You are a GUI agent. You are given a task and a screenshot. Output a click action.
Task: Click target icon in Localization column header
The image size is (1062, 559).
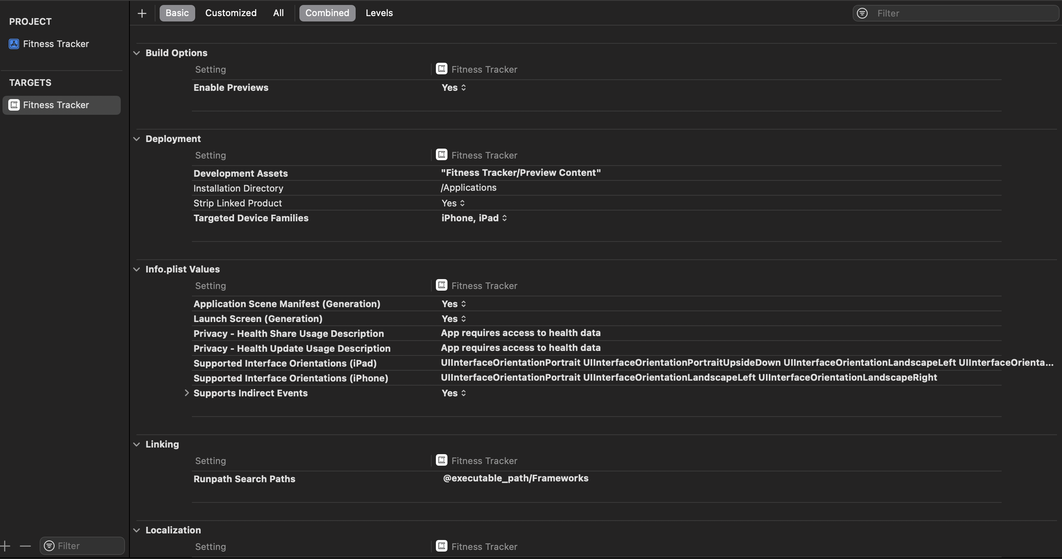click(442, 546)
